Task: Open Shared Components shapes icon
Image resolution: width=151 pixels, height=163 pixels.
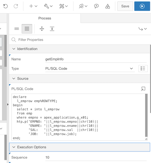Action: click(x=107, y=6)
